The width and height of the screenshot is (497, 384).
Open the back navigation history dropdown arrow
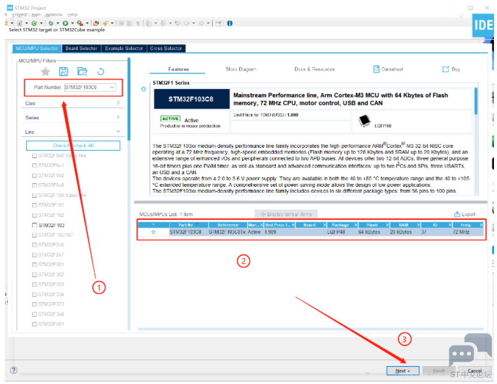click(194, 23)
